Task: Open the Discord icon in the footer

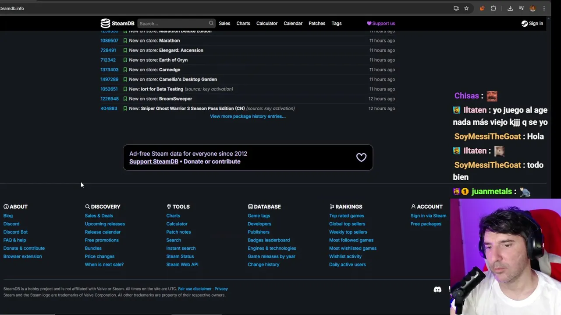Action: (437, 290)
